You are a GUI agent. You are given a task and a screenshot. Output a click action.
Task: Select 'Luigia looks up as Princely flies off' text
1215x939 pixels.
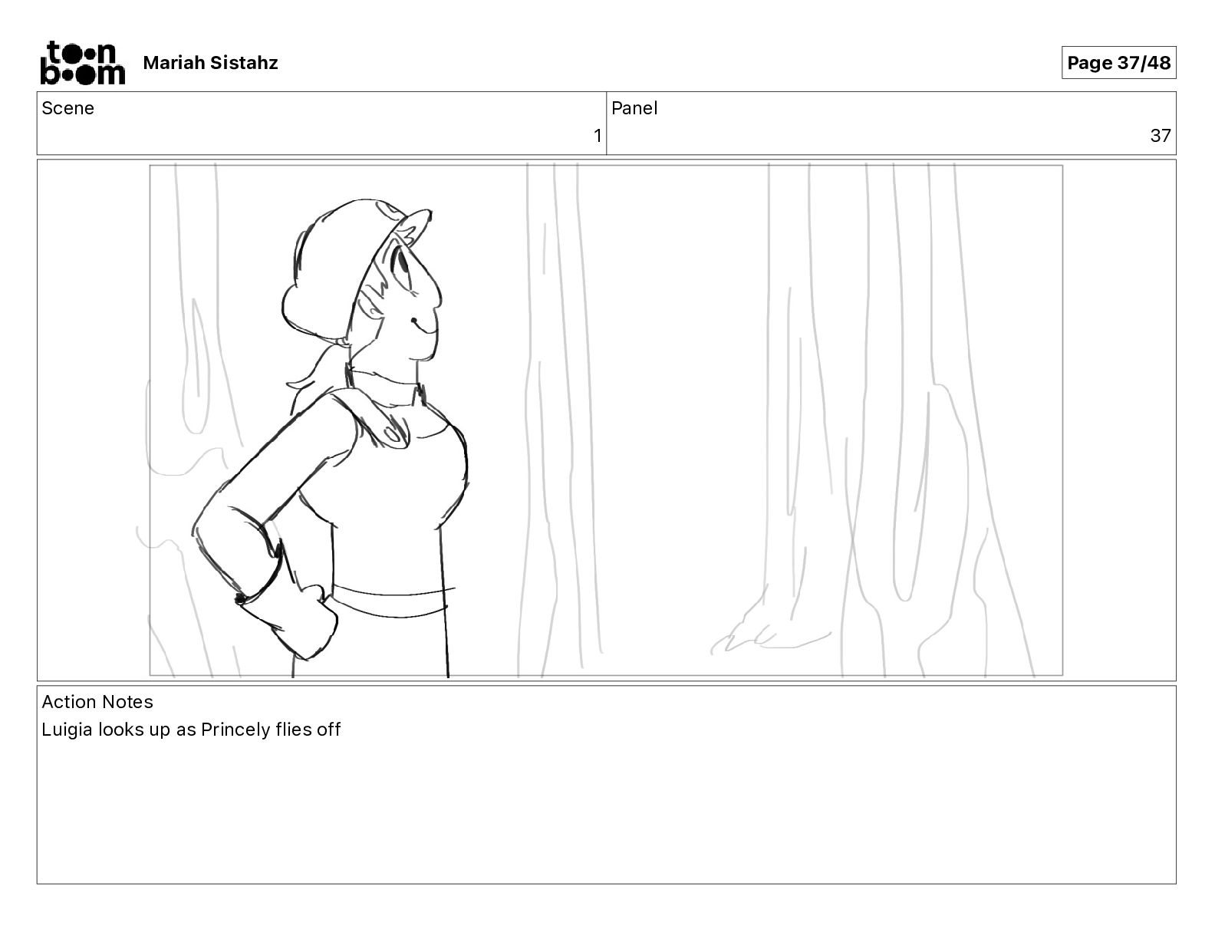(x=191, y=730)
